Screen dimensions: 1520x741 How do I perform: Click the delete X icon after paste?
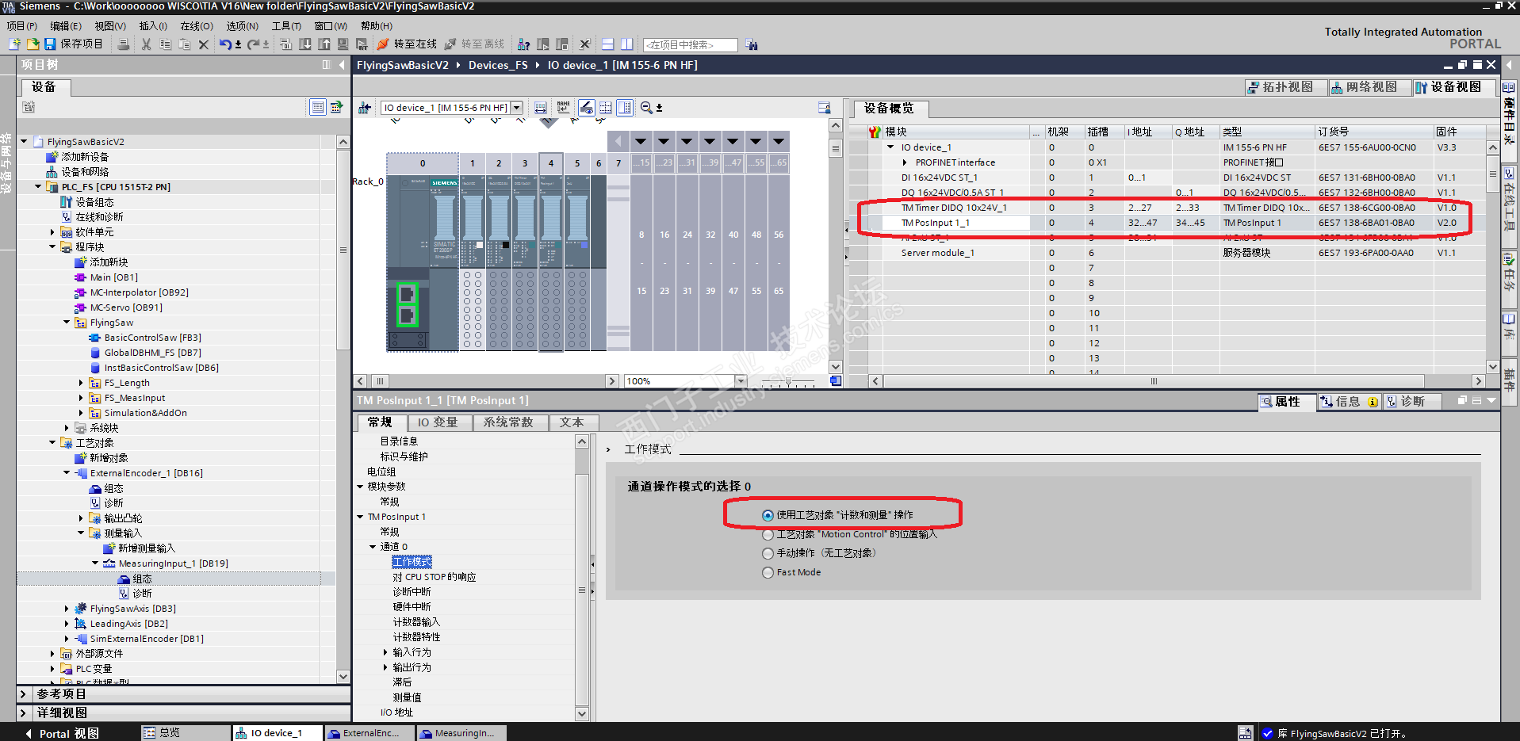coord(204,44)
